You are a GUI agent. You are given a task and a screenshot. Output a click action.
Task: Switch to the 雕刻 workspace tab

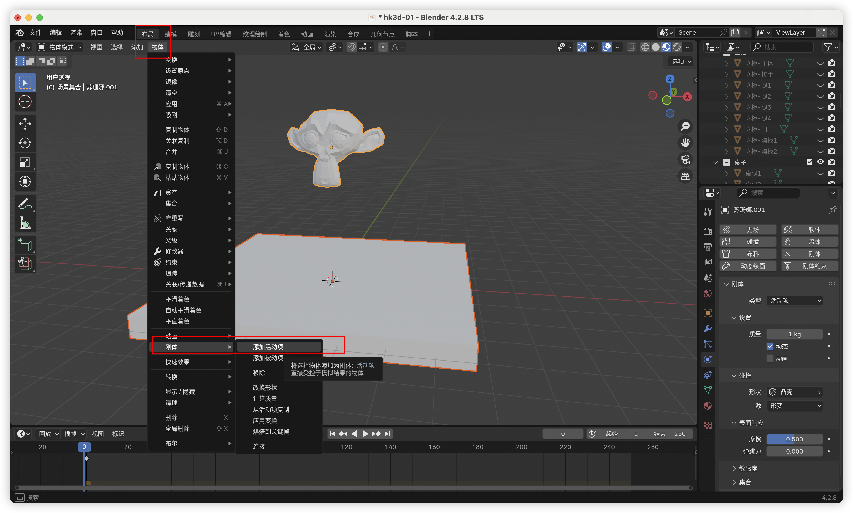click(194, 34)
